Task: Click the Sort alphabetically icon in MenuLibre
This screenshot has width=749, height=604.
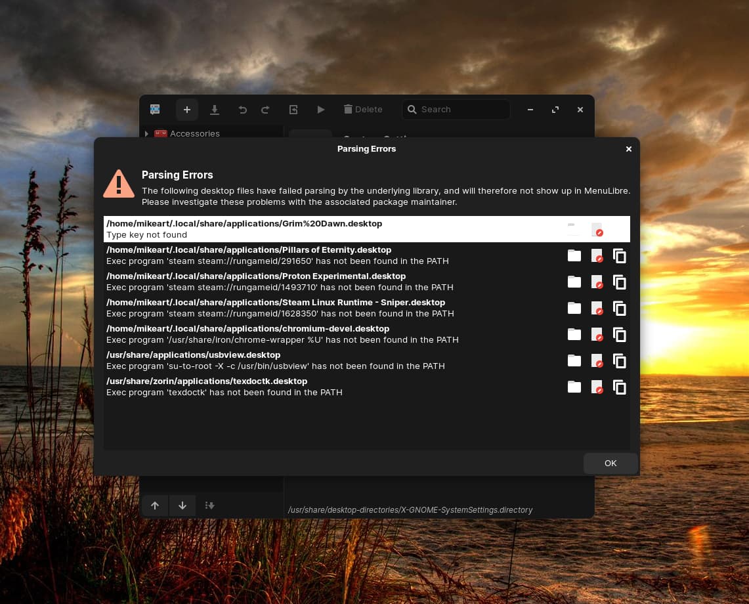Action: [209, 506]
